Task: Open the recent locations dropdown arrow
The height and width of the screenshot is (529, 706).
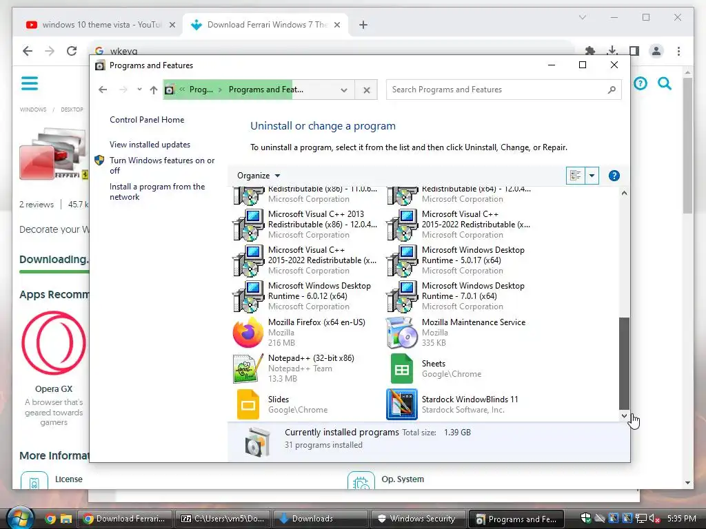Action: pos(139,89)
